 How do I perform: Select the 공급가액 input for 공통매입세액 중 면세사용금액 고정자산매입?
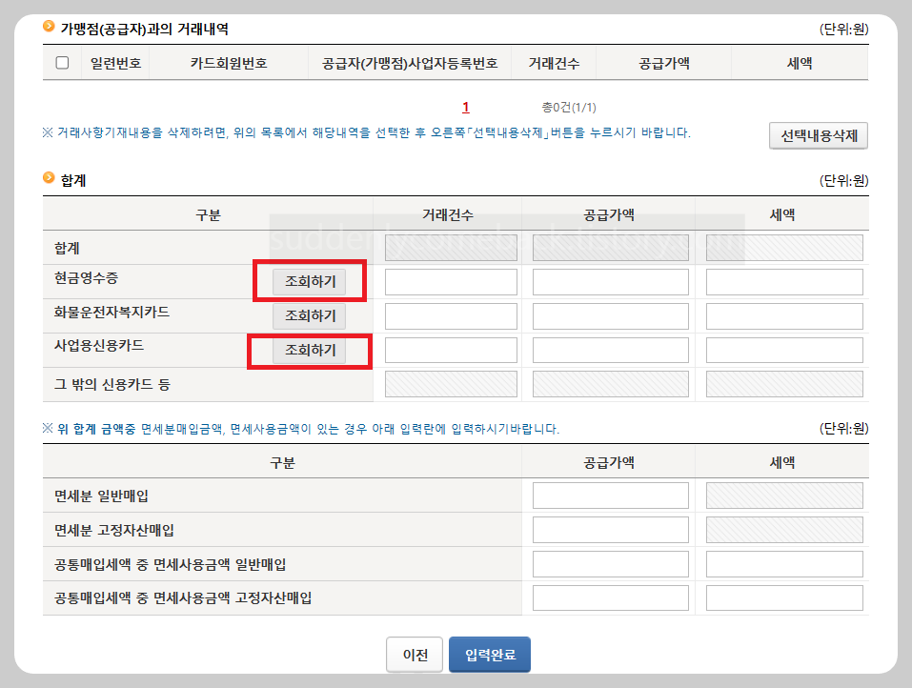pyautogui.click(x=611, y=597)
